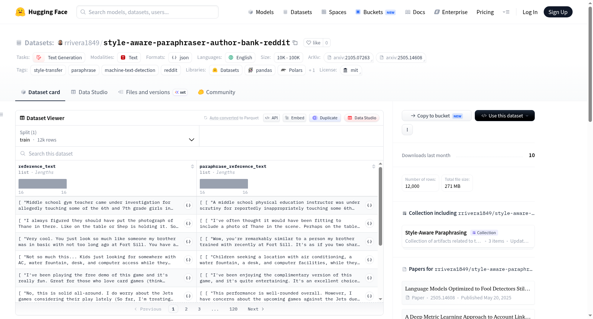Screen dimensions: 593x319
Task: Expand JSON view for 'I've been enjoying the complimentary' cell
Action: click(370, 278)
